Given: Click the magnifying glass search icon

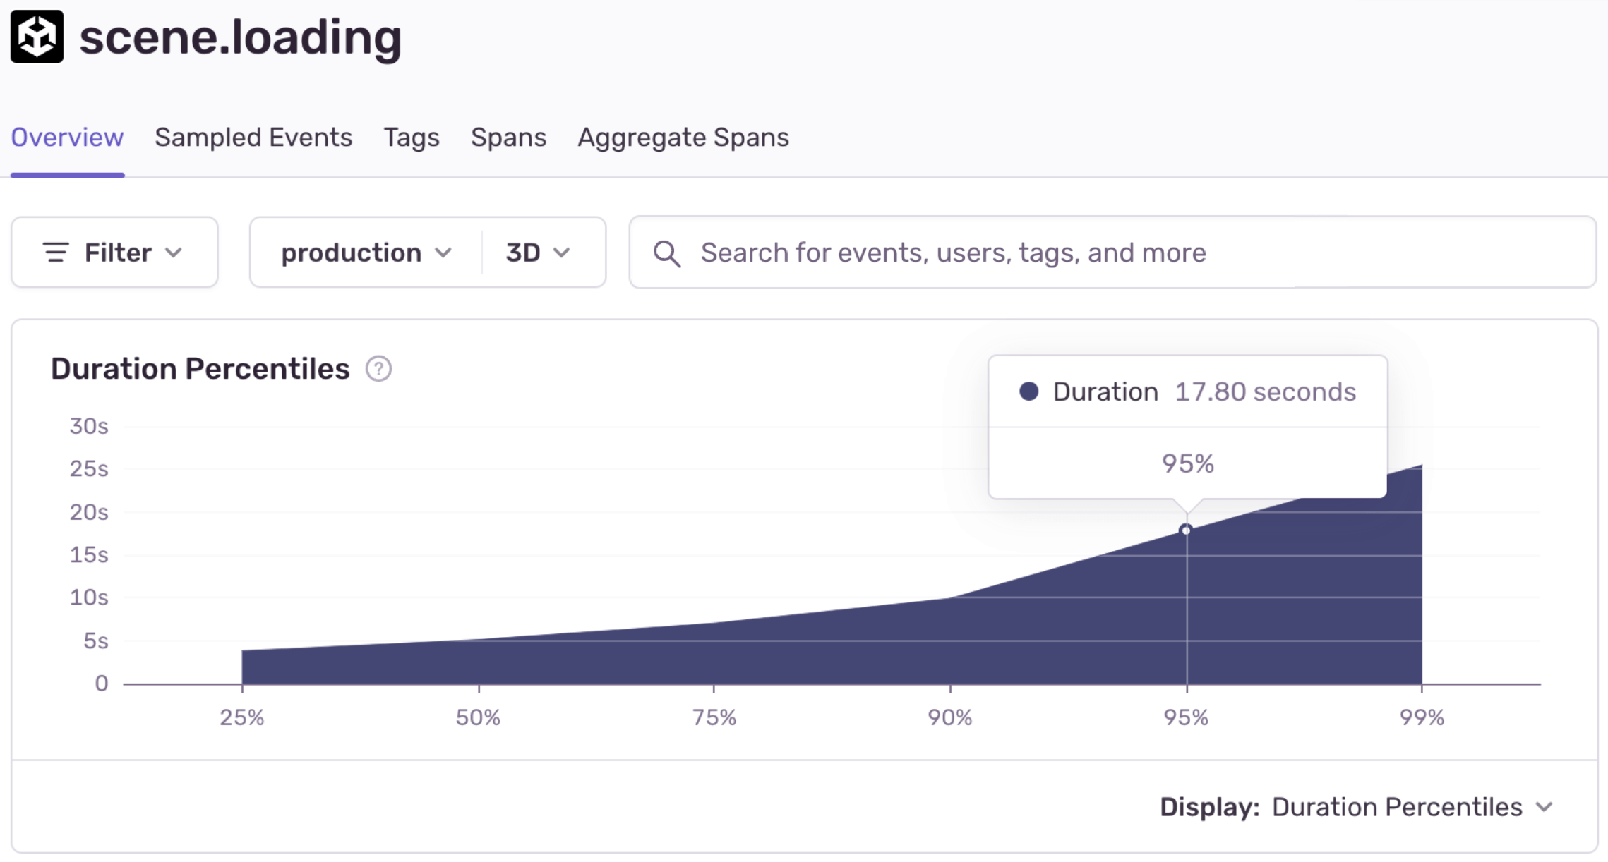Looking at the screenshot, I should 666,253.
